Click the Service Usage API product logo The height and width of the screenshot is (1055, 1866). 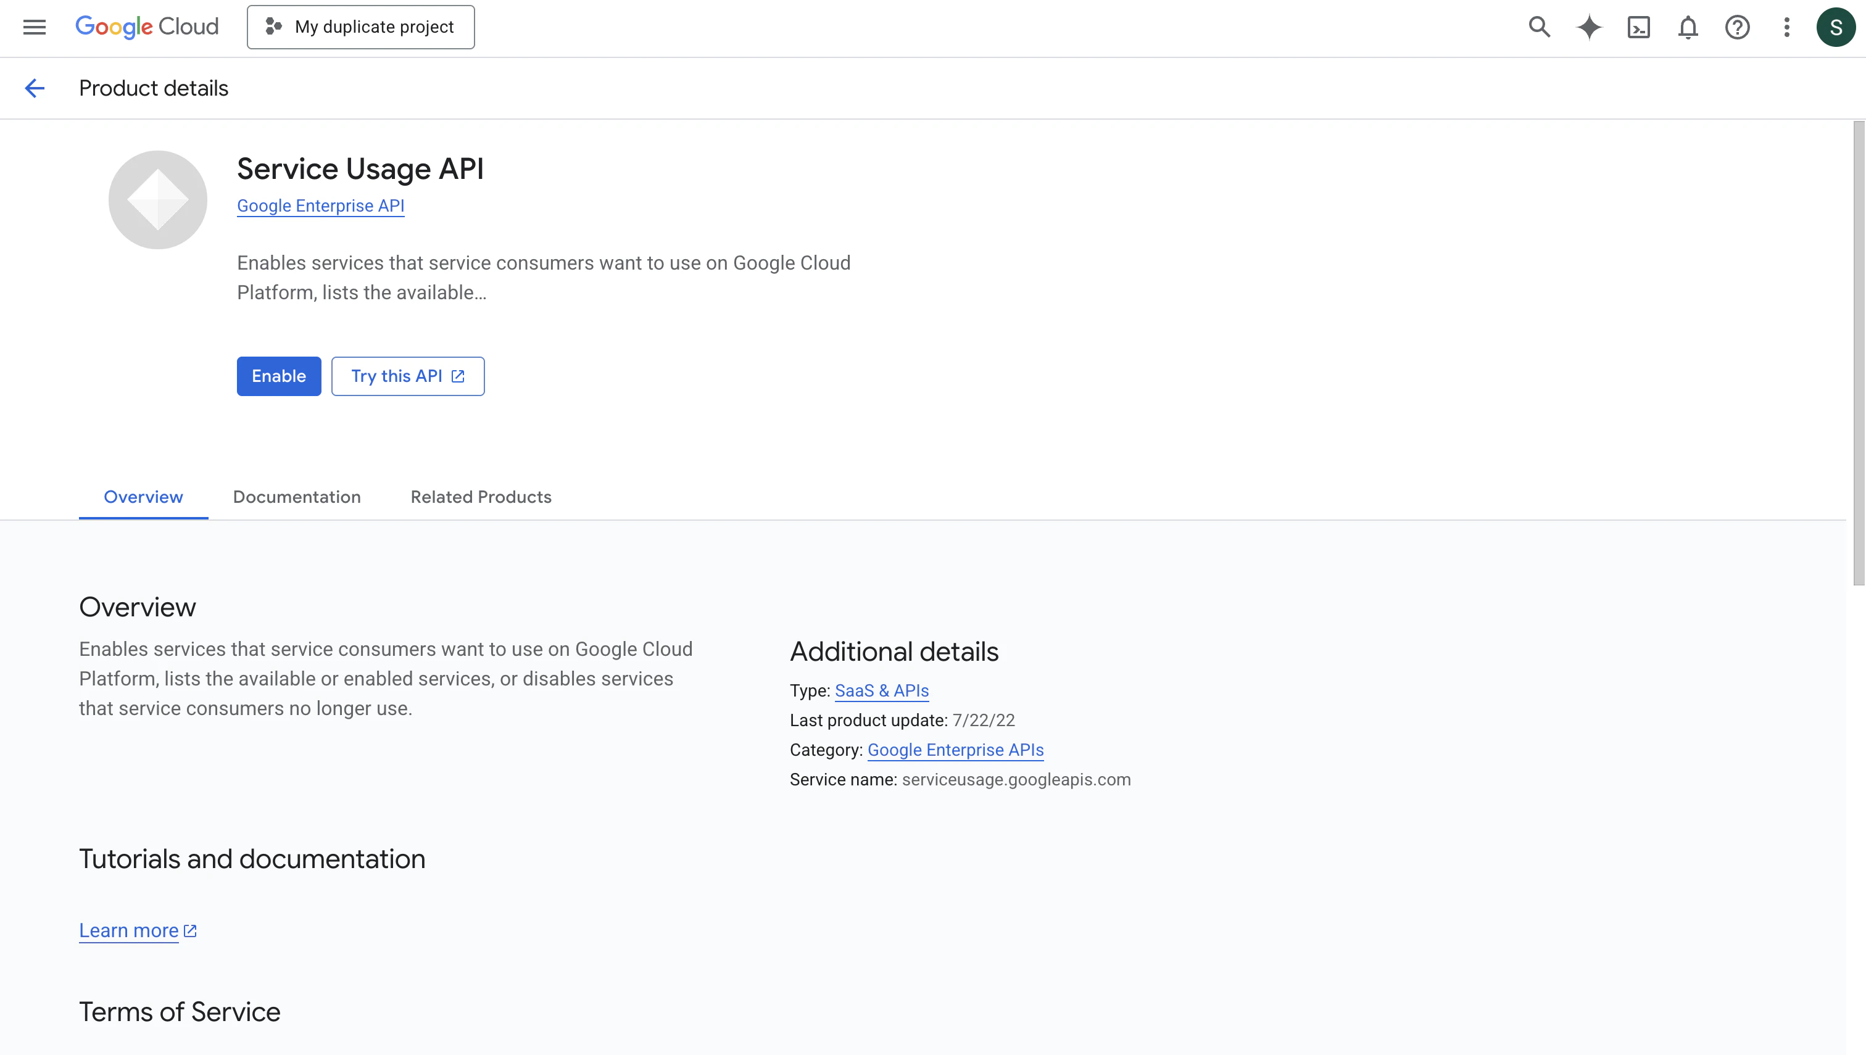(x=158, y=200)
